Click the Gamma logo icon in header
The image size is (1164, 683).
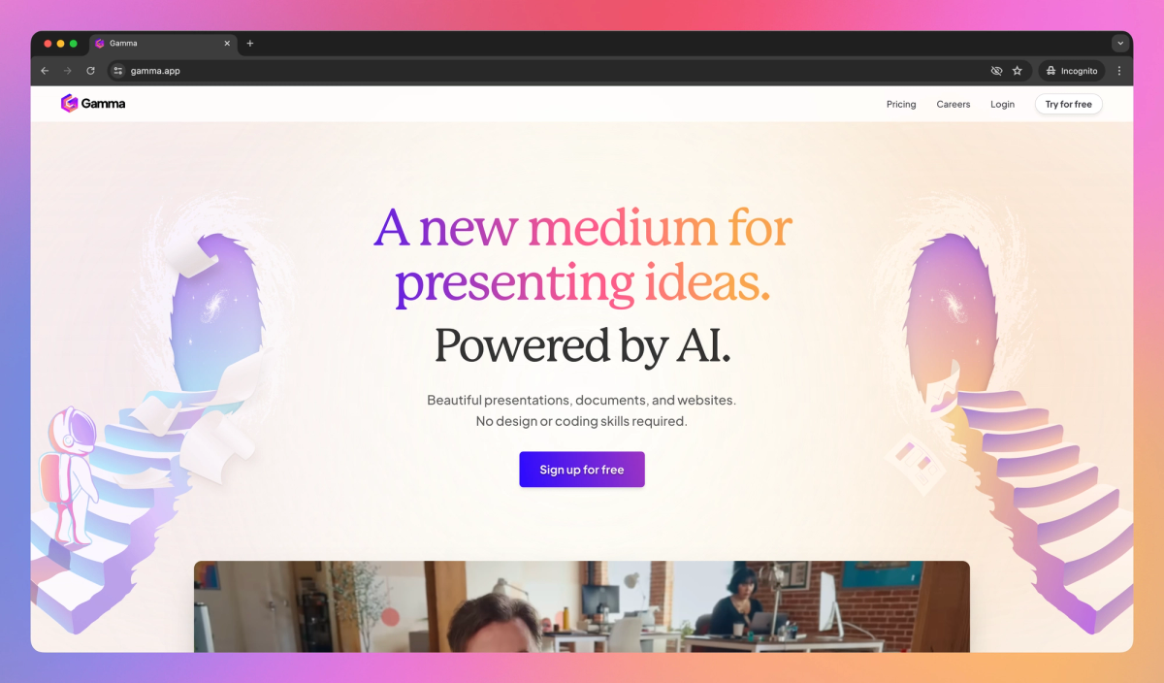69,104
